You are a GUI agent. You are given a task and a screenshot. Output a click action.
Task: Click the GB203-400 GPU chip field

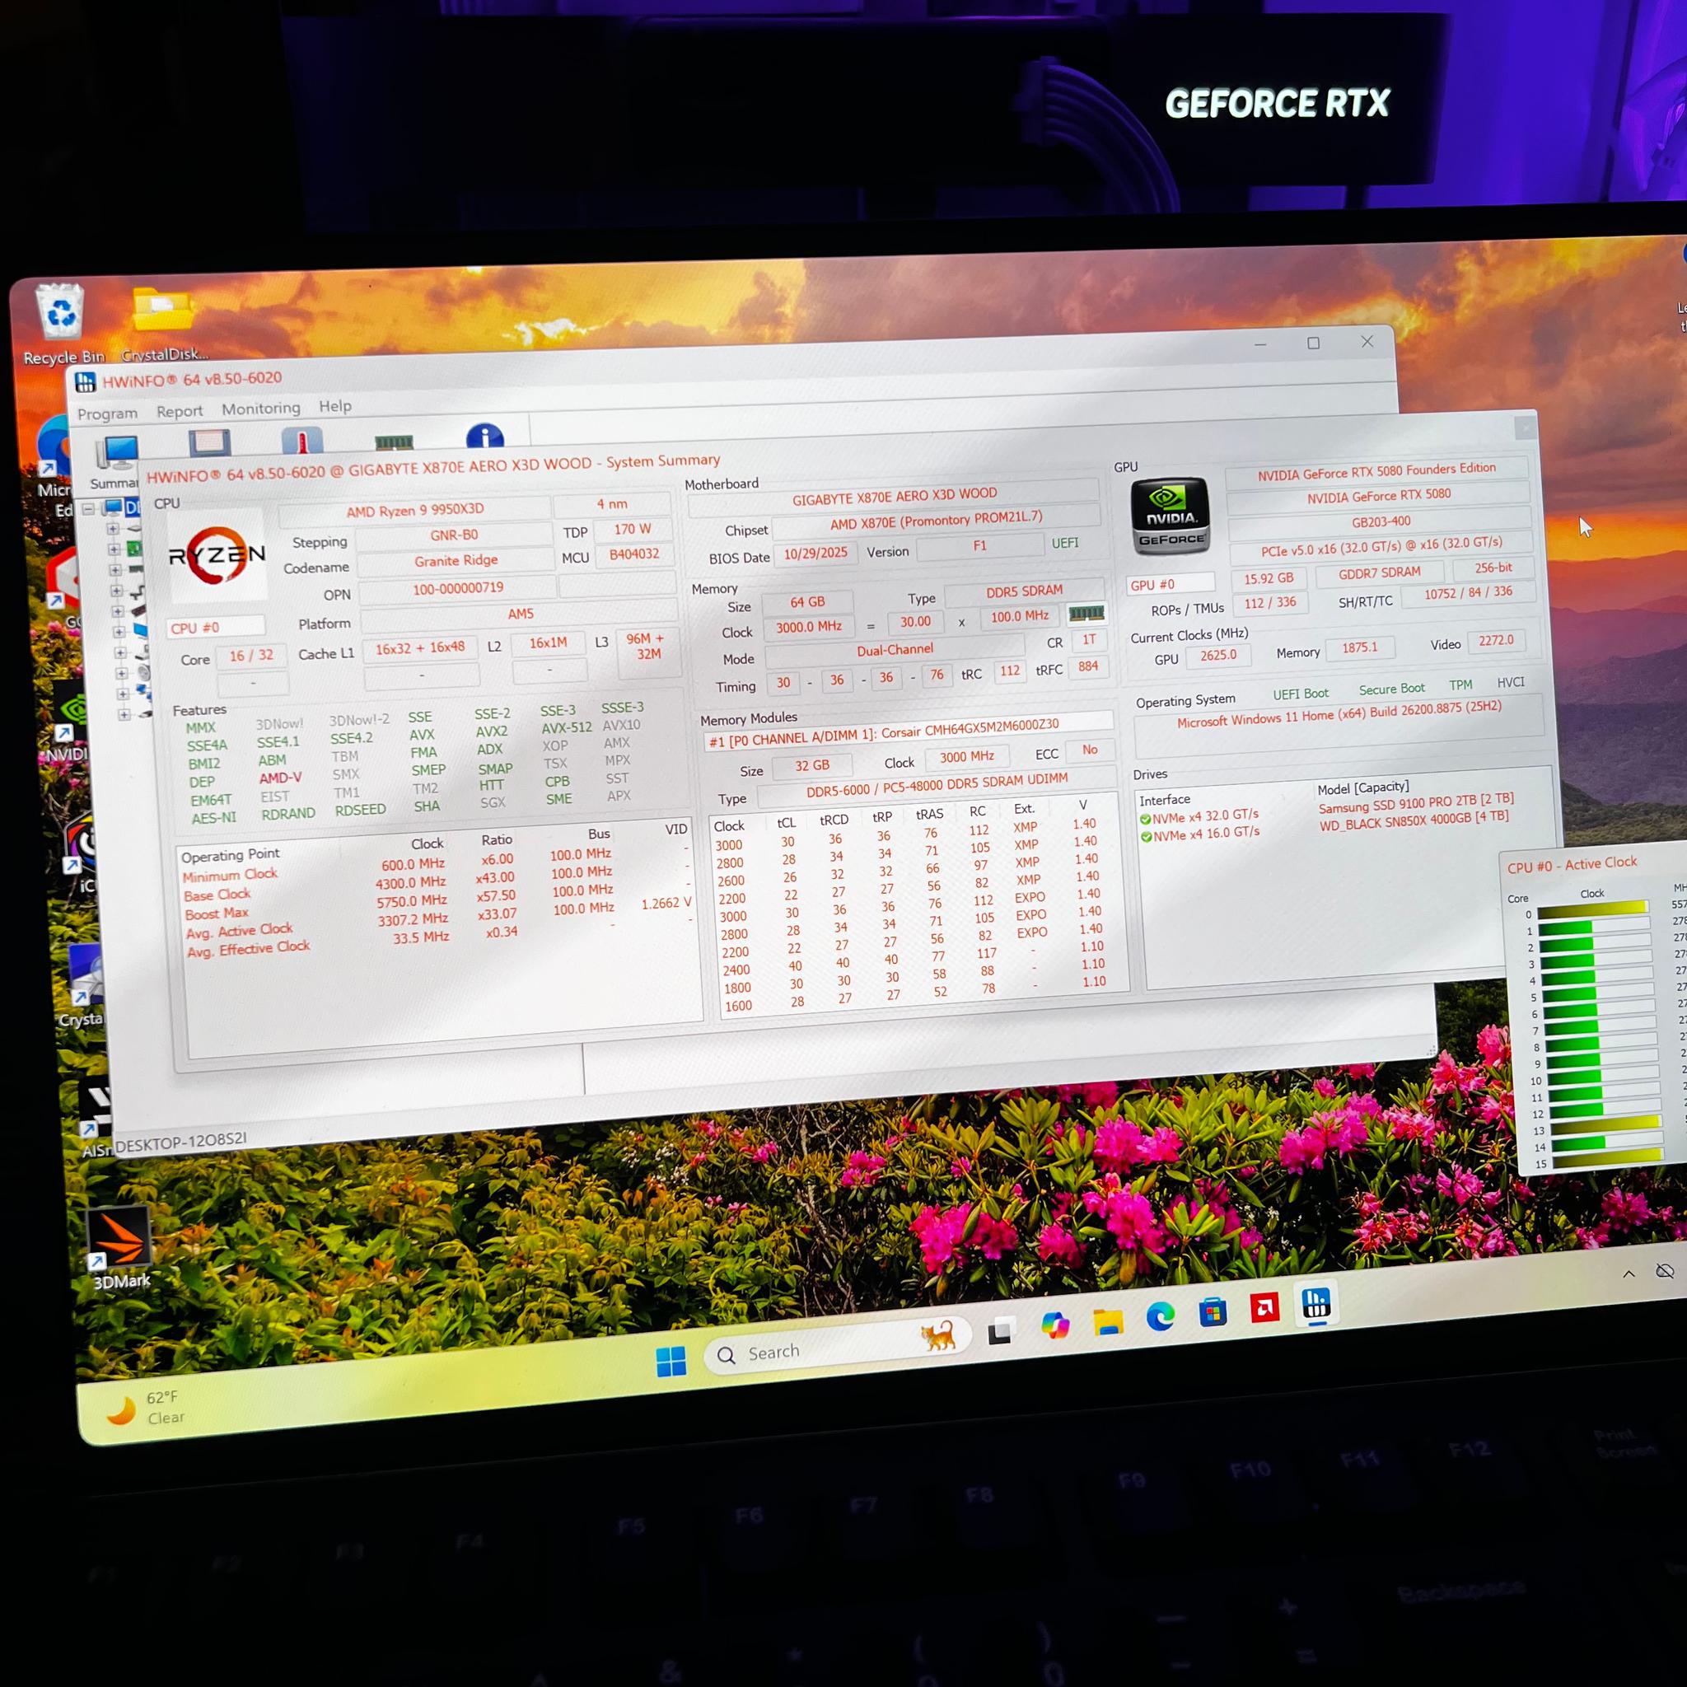[1381, 522]
